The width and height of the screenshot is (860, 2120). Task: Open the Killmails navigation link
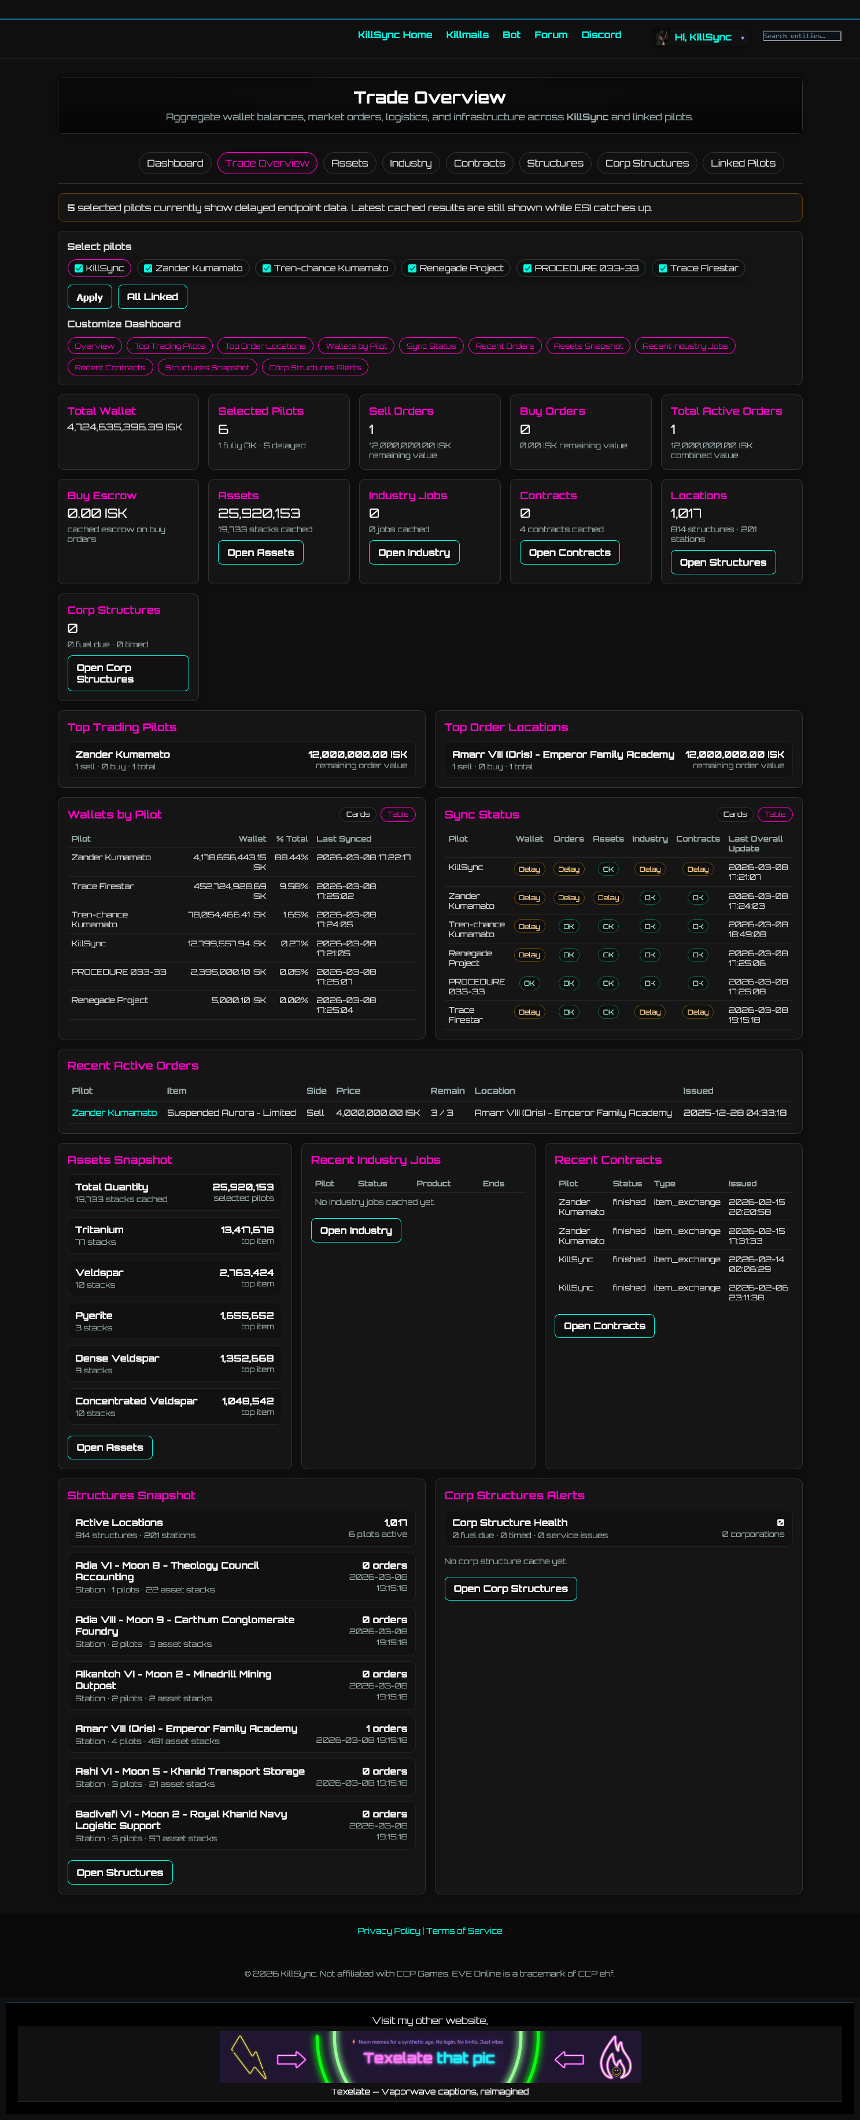pos(467,35)
